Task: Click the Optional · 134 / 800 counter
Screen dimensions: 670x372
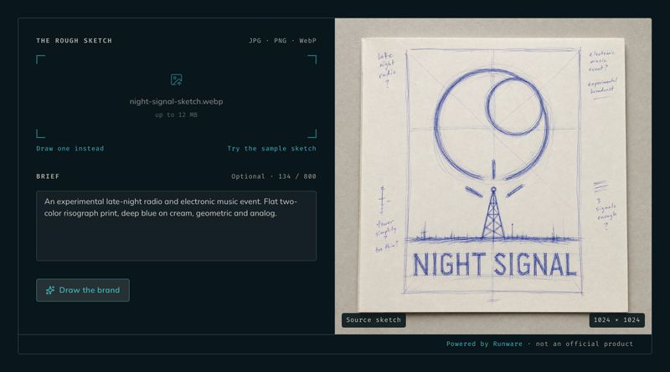Action: pos(274,176)
